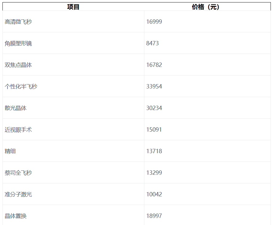Screen dimensions: 273x225
Task: Click the 13718 price value
Action: (x=154, y=151)
